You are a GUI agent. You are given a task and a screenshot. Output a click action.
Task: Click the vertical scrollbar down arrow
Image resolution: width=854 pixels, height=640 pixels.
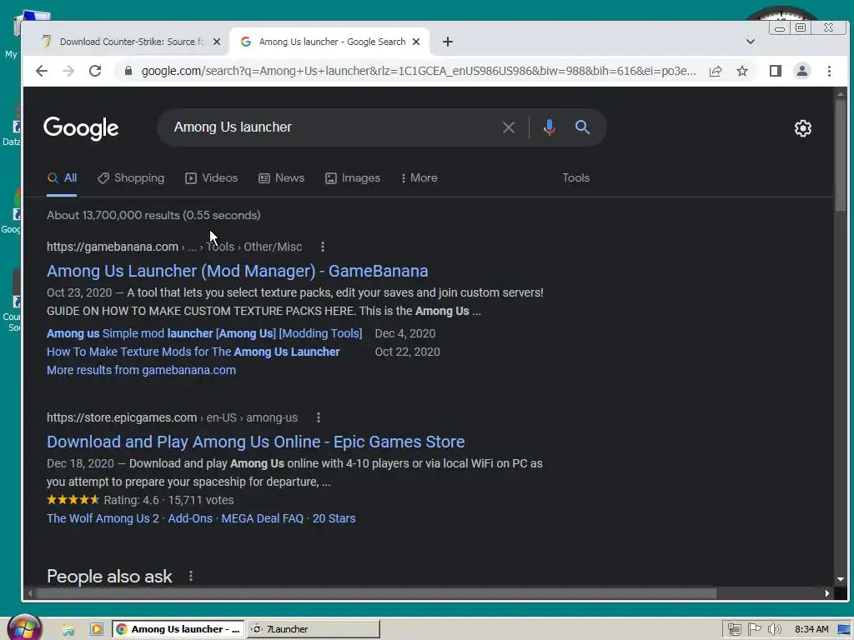pos(841,579)
